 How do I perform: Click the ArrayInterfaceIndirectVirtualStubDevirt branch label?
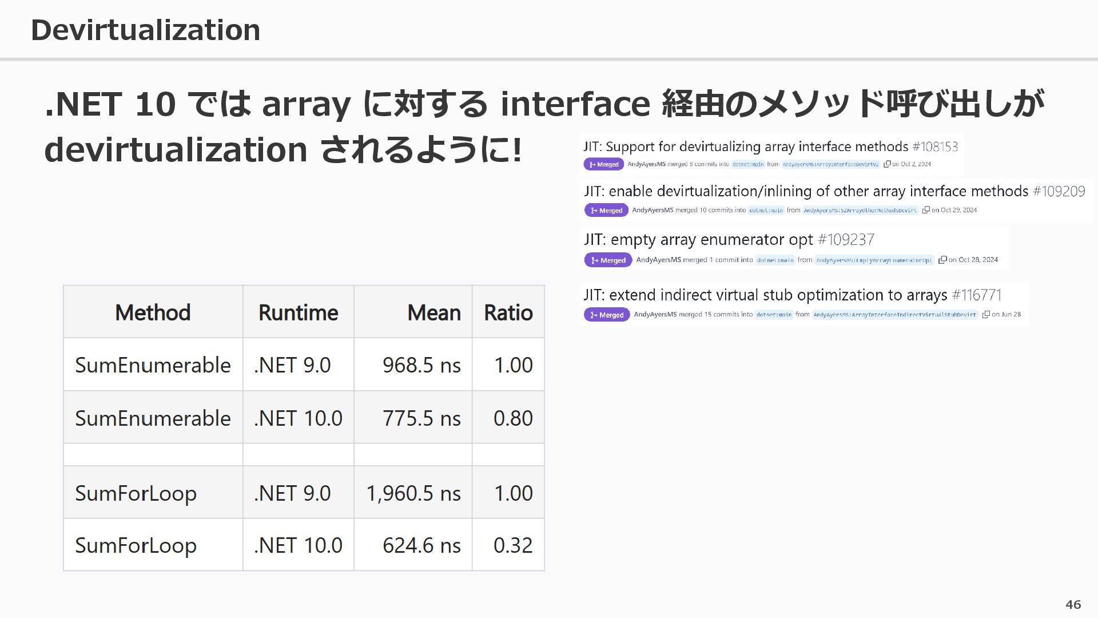click(x=895, y=315)
